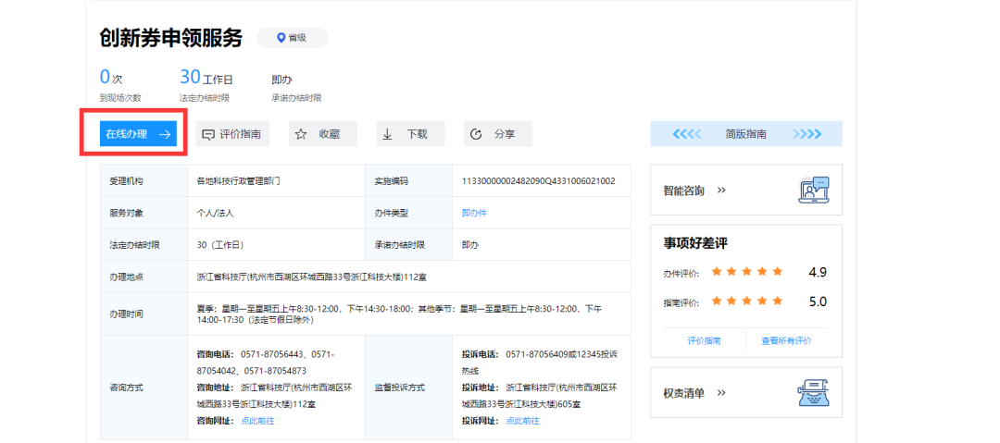The width and height of the screenshot is (1000, 443).
Task: Click the 4.9 rating score
Action: pyautogui.click(x=818, y=272)
